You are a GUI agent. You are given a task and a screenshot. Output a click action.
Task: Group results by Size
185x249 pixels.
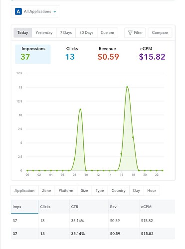tap(84, 191)
